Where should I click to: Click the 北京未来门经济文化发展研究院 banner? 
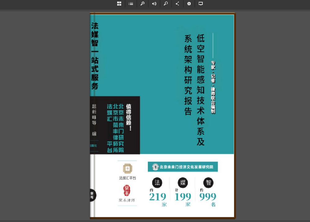point(182,166)
